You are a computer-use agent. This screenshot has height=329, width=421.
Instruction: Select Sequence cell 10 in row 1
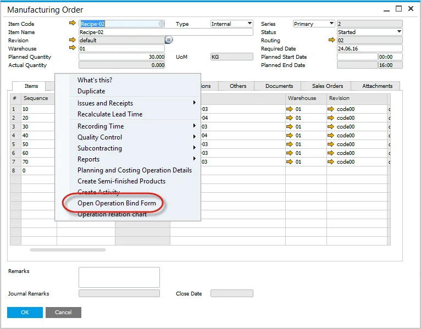click(38, 109)
